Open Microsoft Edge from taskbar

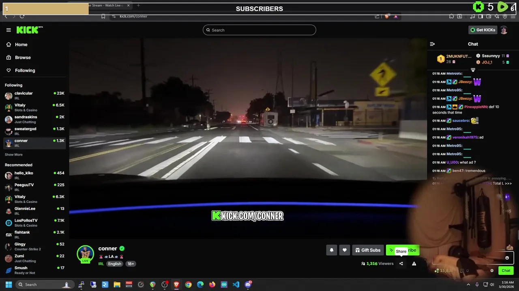[200, 285]
